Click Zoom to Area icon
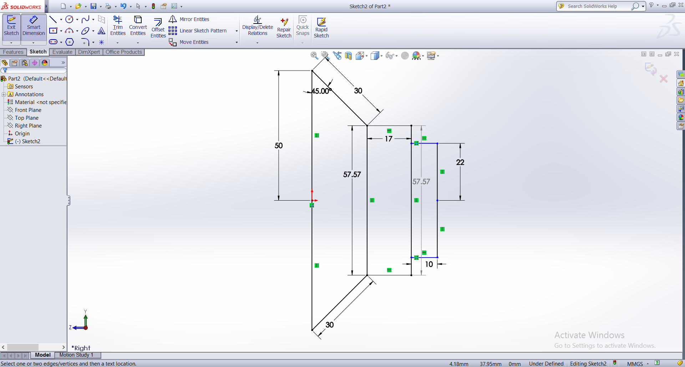 click(x=325, y=56)
